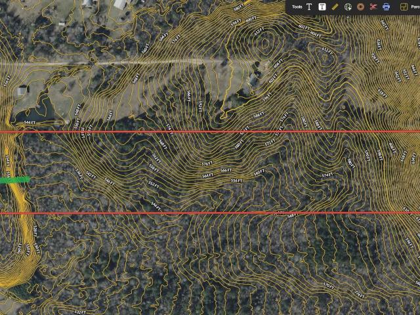Click the 570 FT contour label
Viewport: 420px width, 315px height.
[x=328, y=285]
